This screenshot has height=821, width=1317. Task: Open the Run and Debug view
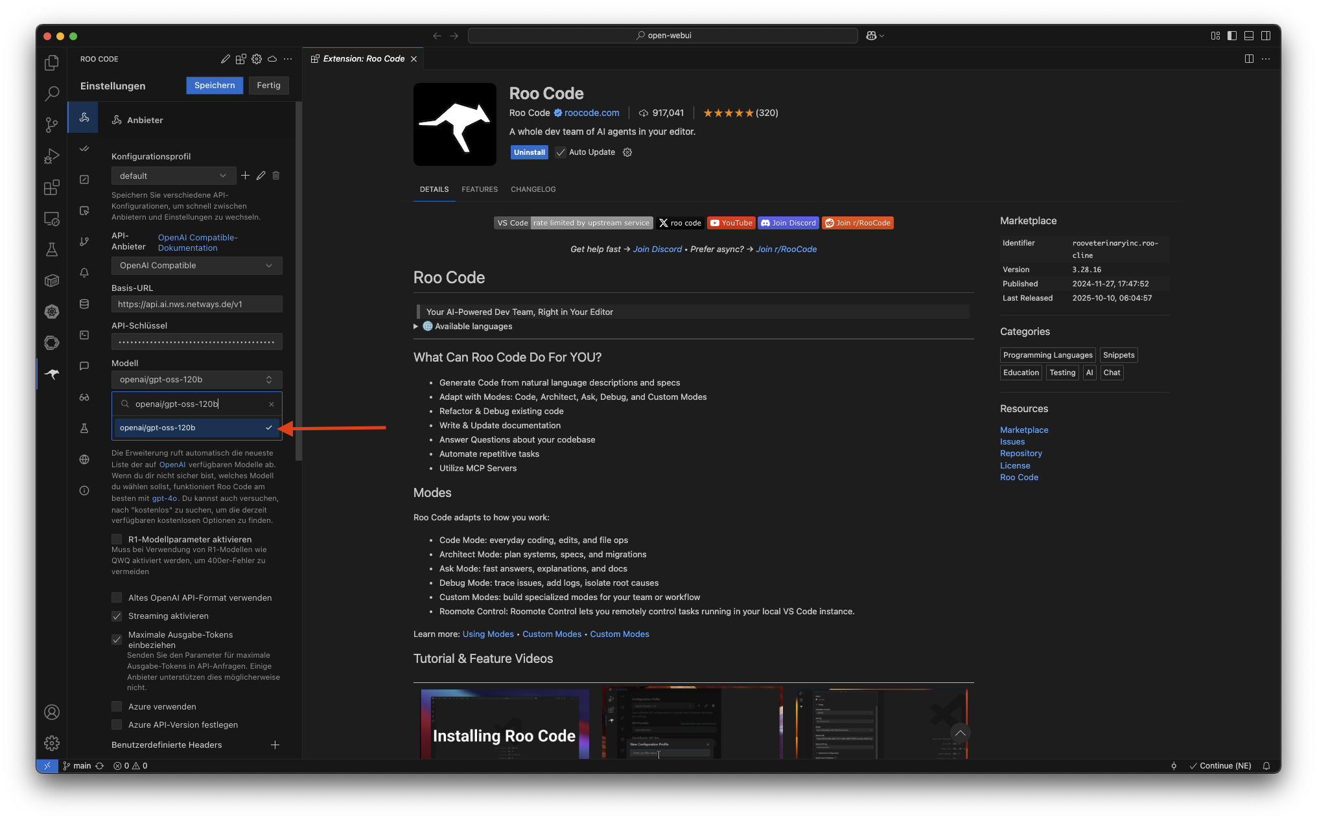coord(52,156)
